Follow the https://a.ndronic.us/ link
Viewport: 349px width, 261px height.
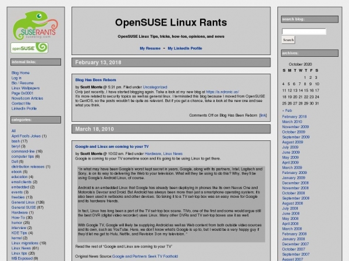pyautogui.click(x=223, y=92)
